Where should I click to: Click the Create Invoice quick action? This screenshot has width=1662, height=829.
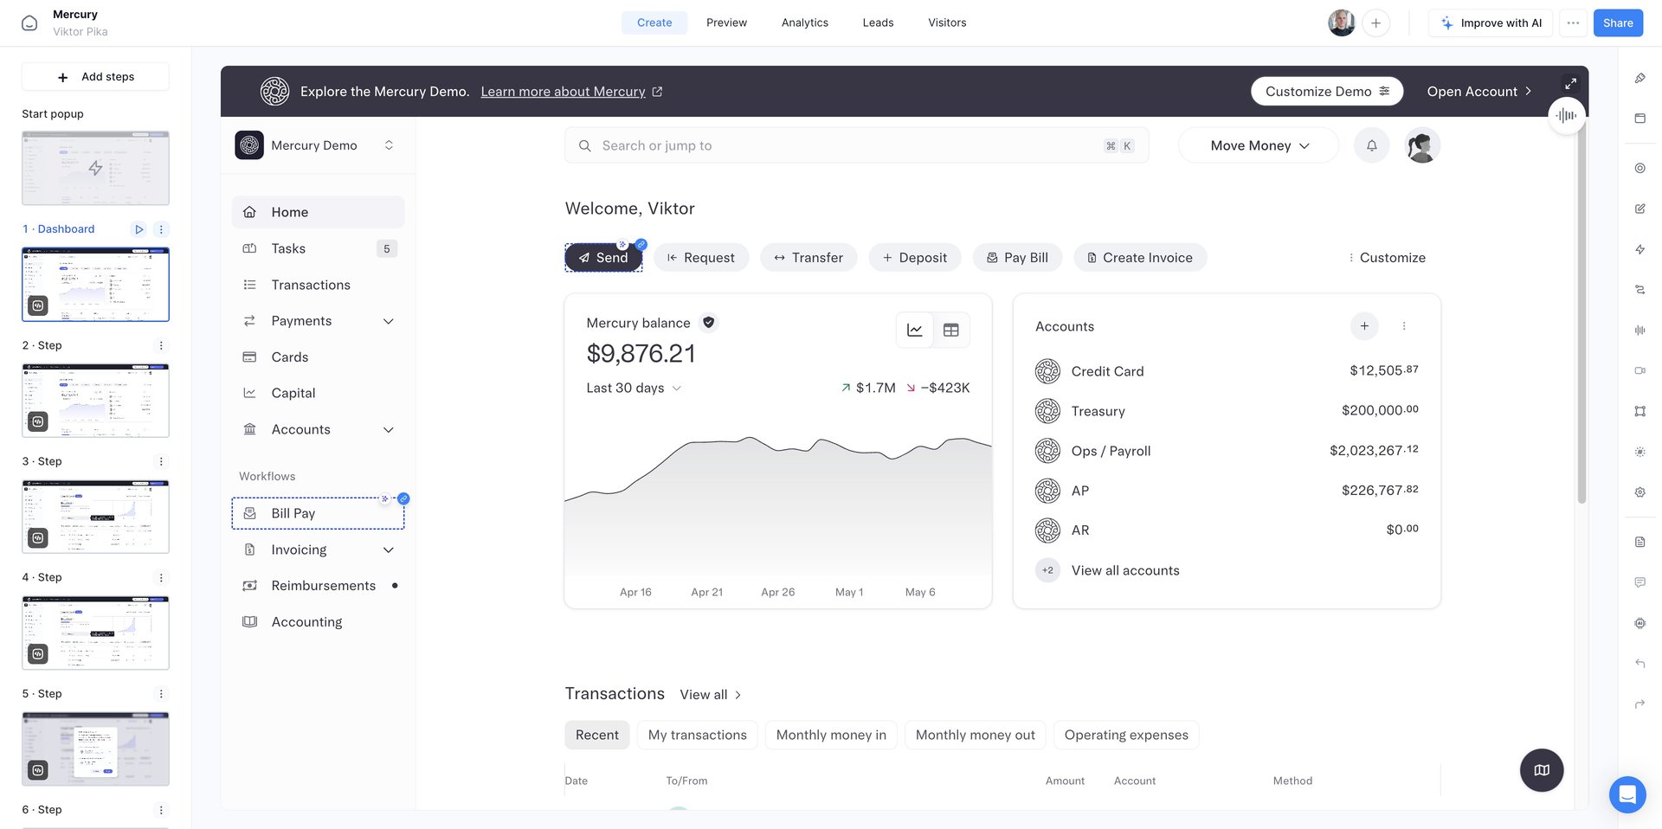1140,257
